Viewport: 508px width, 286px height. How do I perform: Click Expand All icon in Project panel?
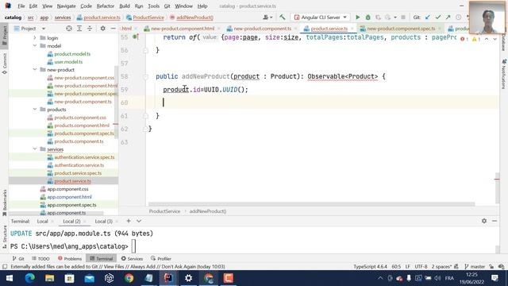(79, 29)
